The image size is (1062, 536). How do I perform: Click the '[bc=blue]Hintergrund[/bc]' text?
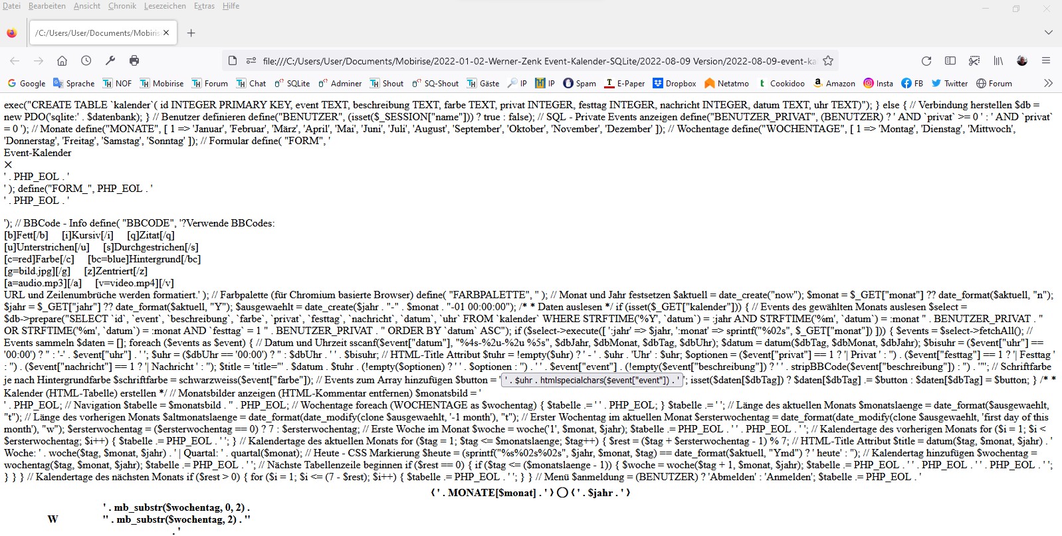click(144, 259)
